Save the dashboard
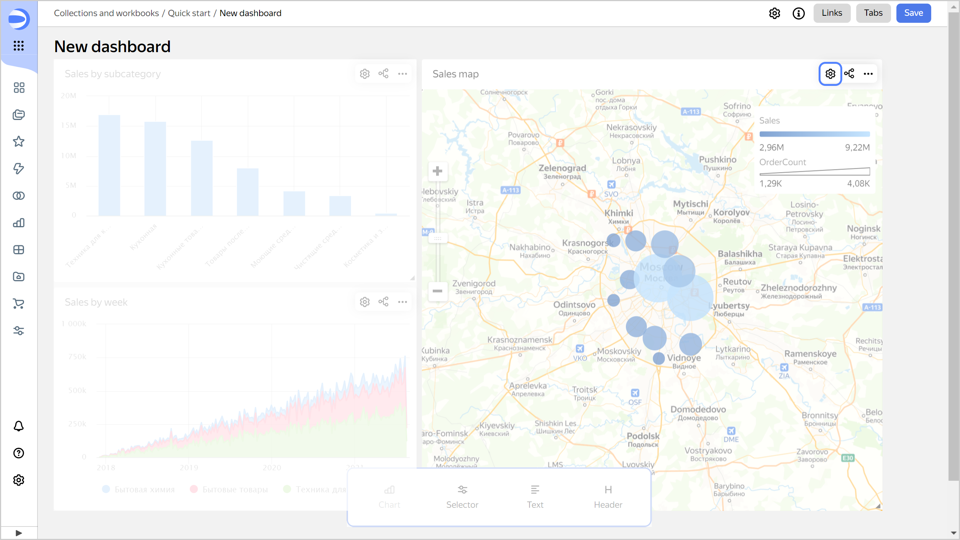960x540 pixels. coord(913,13)
